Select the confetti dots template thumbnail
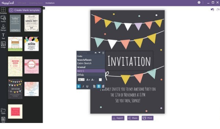This screenshot has height=129, width=220. pyautogui.click(x=15, y=66)
